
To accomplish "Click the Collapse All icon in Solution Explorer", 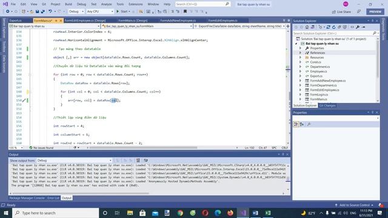I will coord(339,27).
